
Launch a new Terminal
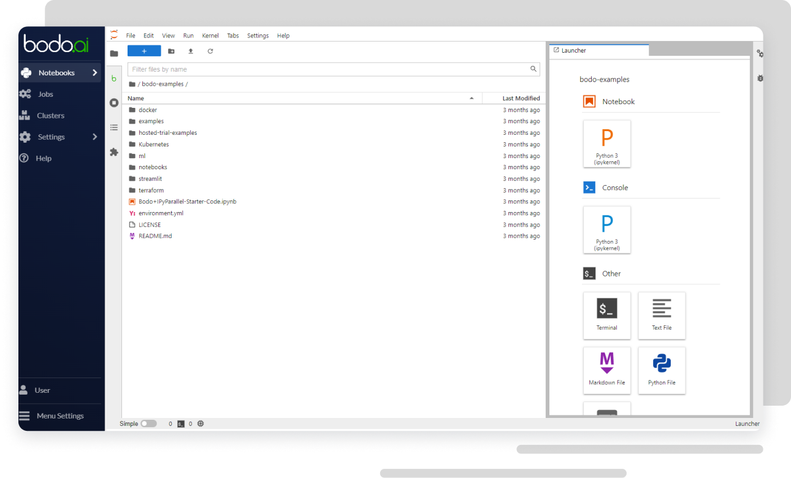pos(607,316)
